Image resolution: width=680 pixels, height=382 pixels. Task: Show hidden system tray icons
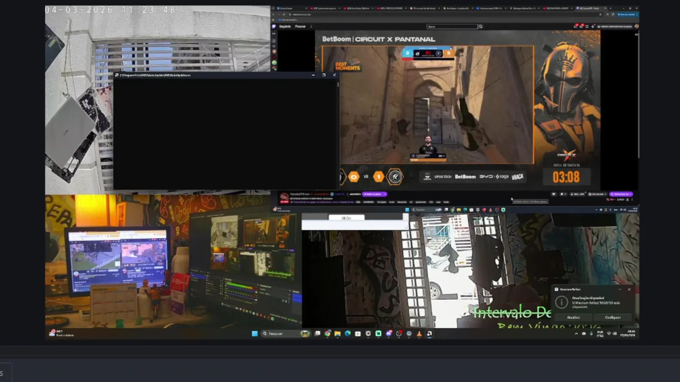pyautogui.click(x=576, y=333)
